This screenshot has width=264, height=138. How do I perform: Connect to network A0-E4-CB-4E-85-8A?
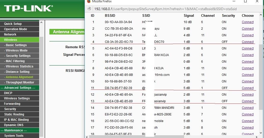pos(248,95)
